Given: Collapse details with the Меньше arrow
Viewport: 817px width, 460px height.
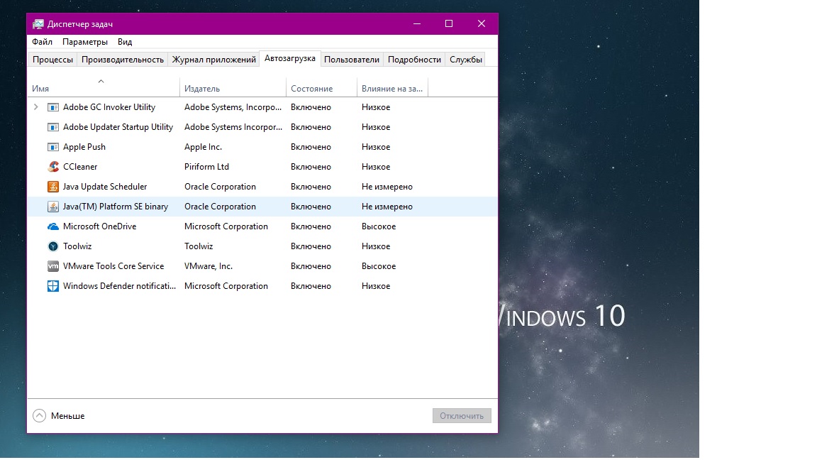Looking at the screenshot, I should click(x=40, y=416).
